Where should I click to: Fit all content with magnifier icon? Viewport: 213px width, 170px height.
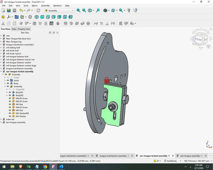coord(78,11)
